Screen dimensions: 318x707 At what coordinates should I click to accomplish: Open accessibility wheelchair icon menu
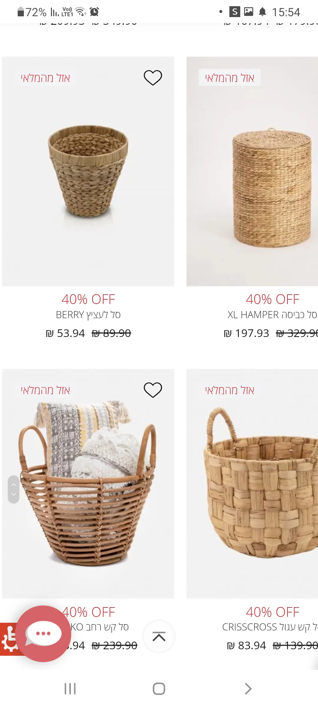(x=8, y=639)
